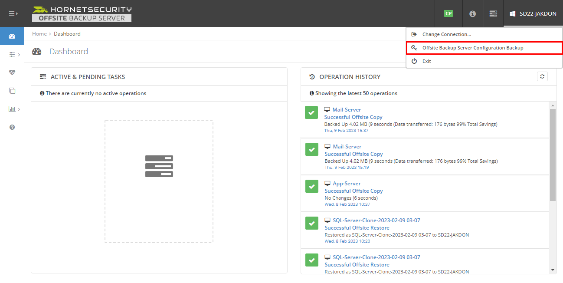Open the hamburger navigation menu
This screenshot has width=563, height=283.
click(x=12, y=13)
